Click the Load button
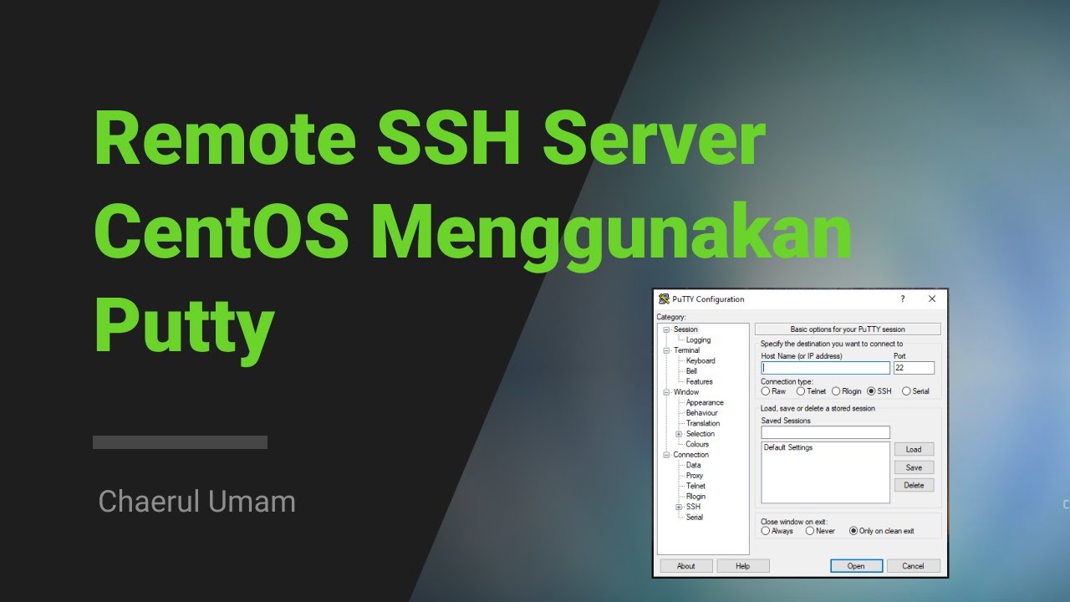The width and height of the screenshot is (1070, 602). pyautogui.click(x=914, y=450)
